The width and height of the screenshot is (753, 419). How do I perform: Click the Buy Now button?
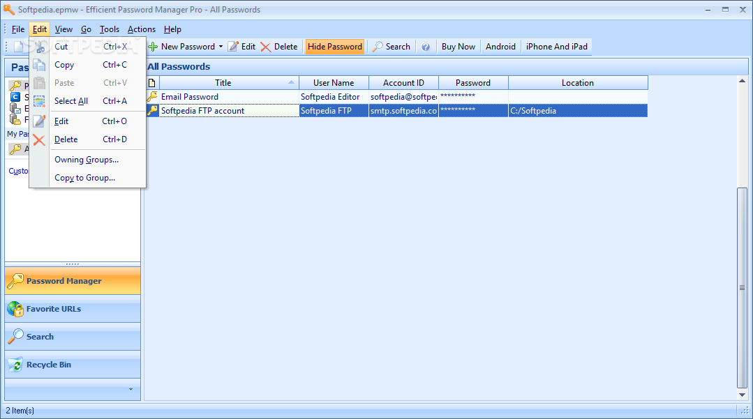[x=458, y=47]
